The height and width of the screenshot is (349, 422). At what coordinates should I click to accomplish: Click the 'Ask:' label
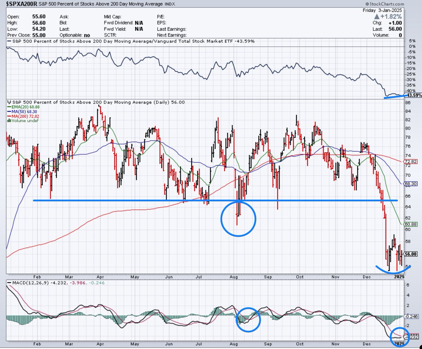pyautogui.click(x=64, y=17)
